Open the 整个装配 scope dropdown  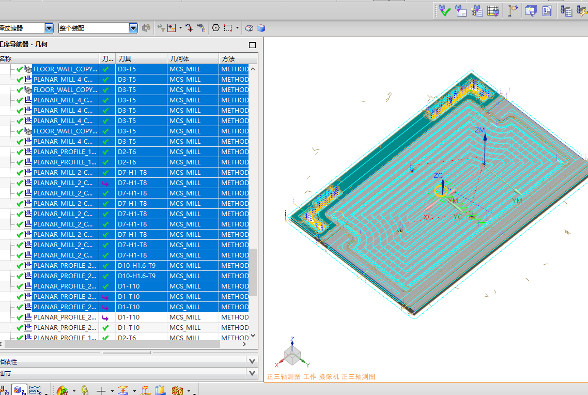tap(133, 28)
